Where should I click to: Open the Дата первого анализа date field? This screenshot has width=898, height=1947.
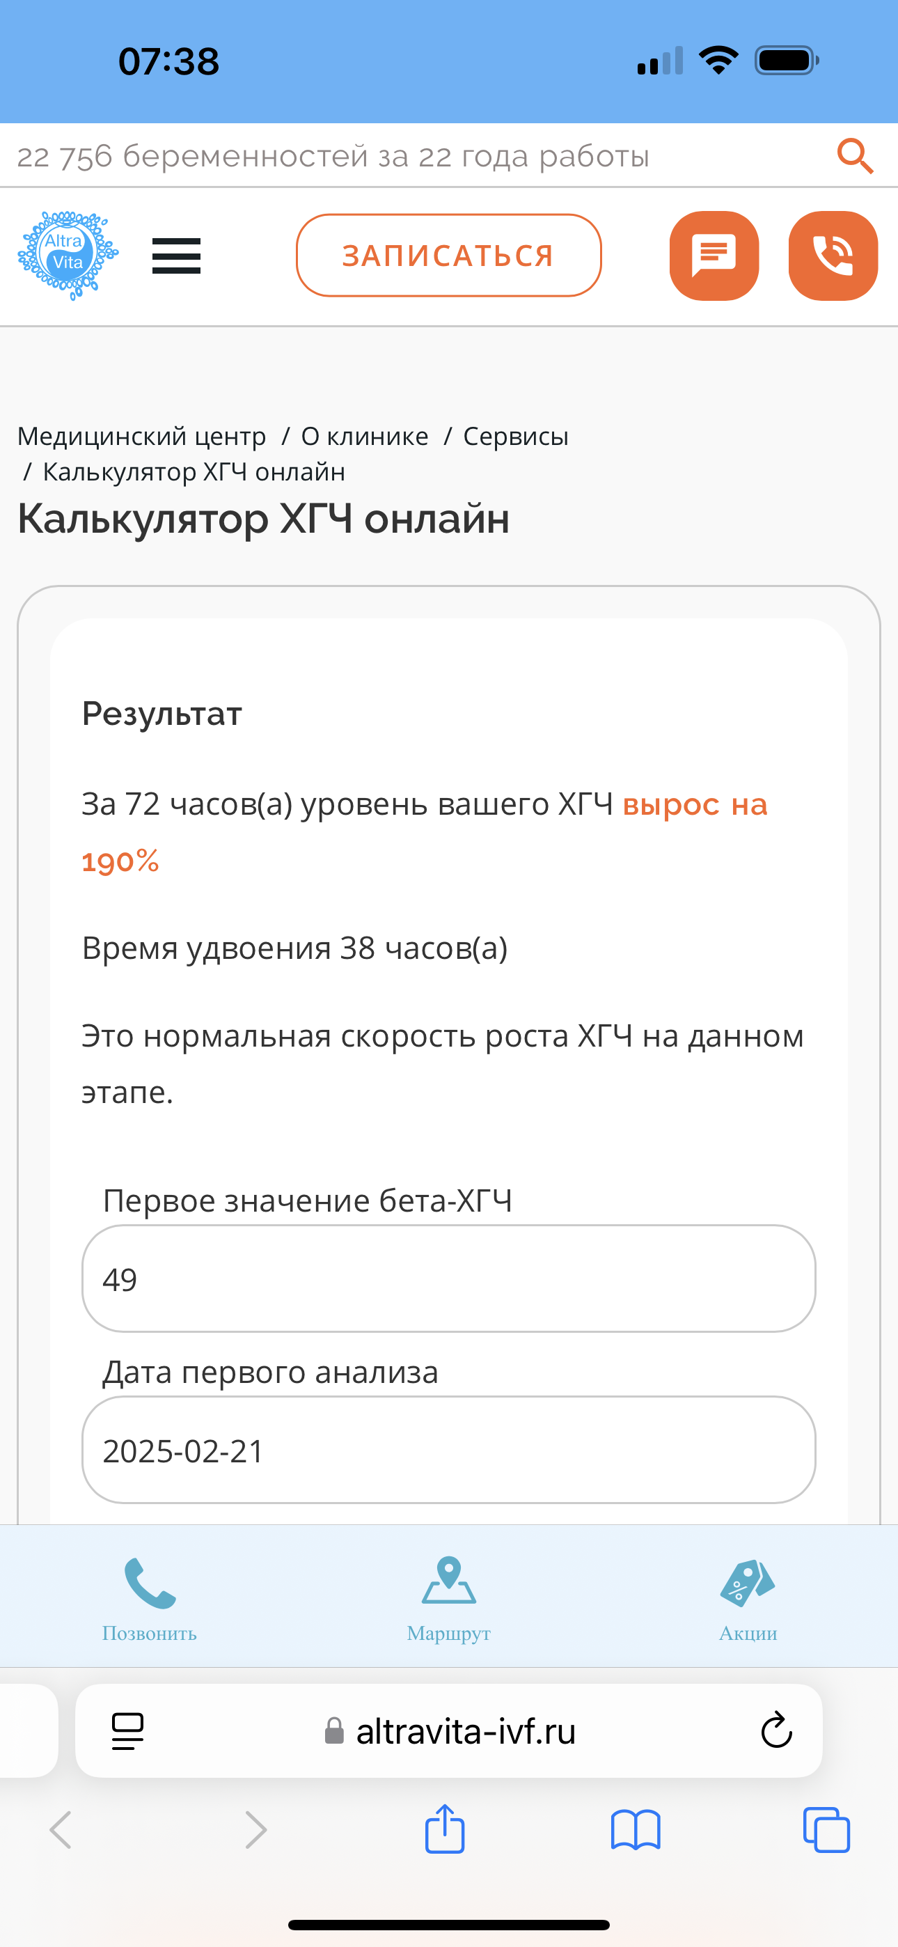coord(449,1451)
